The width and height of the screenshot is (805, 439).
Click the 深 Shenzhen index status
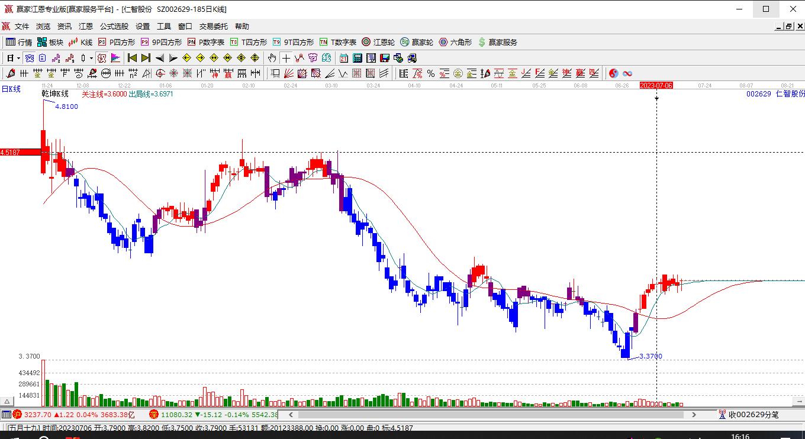154,415
